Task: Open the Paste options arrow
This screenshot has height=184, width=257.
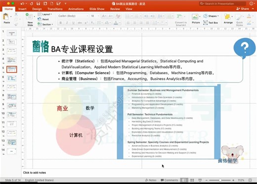Action: pos(11,16)
